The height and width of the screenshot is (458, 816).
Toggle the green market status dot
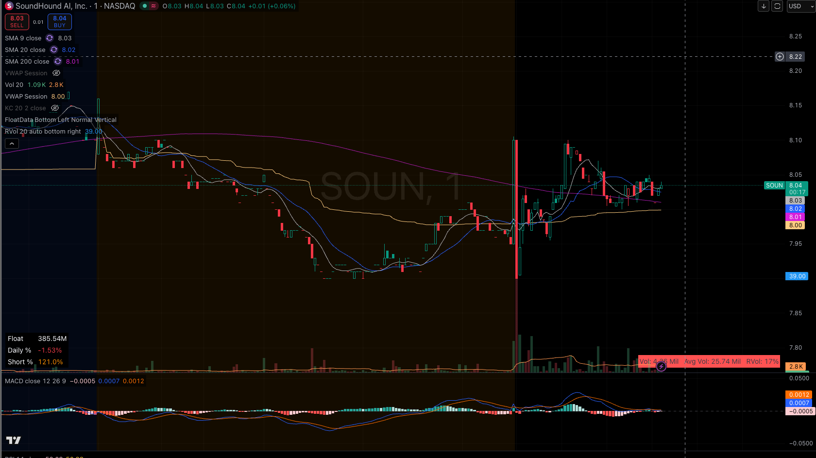coord(145,6)
